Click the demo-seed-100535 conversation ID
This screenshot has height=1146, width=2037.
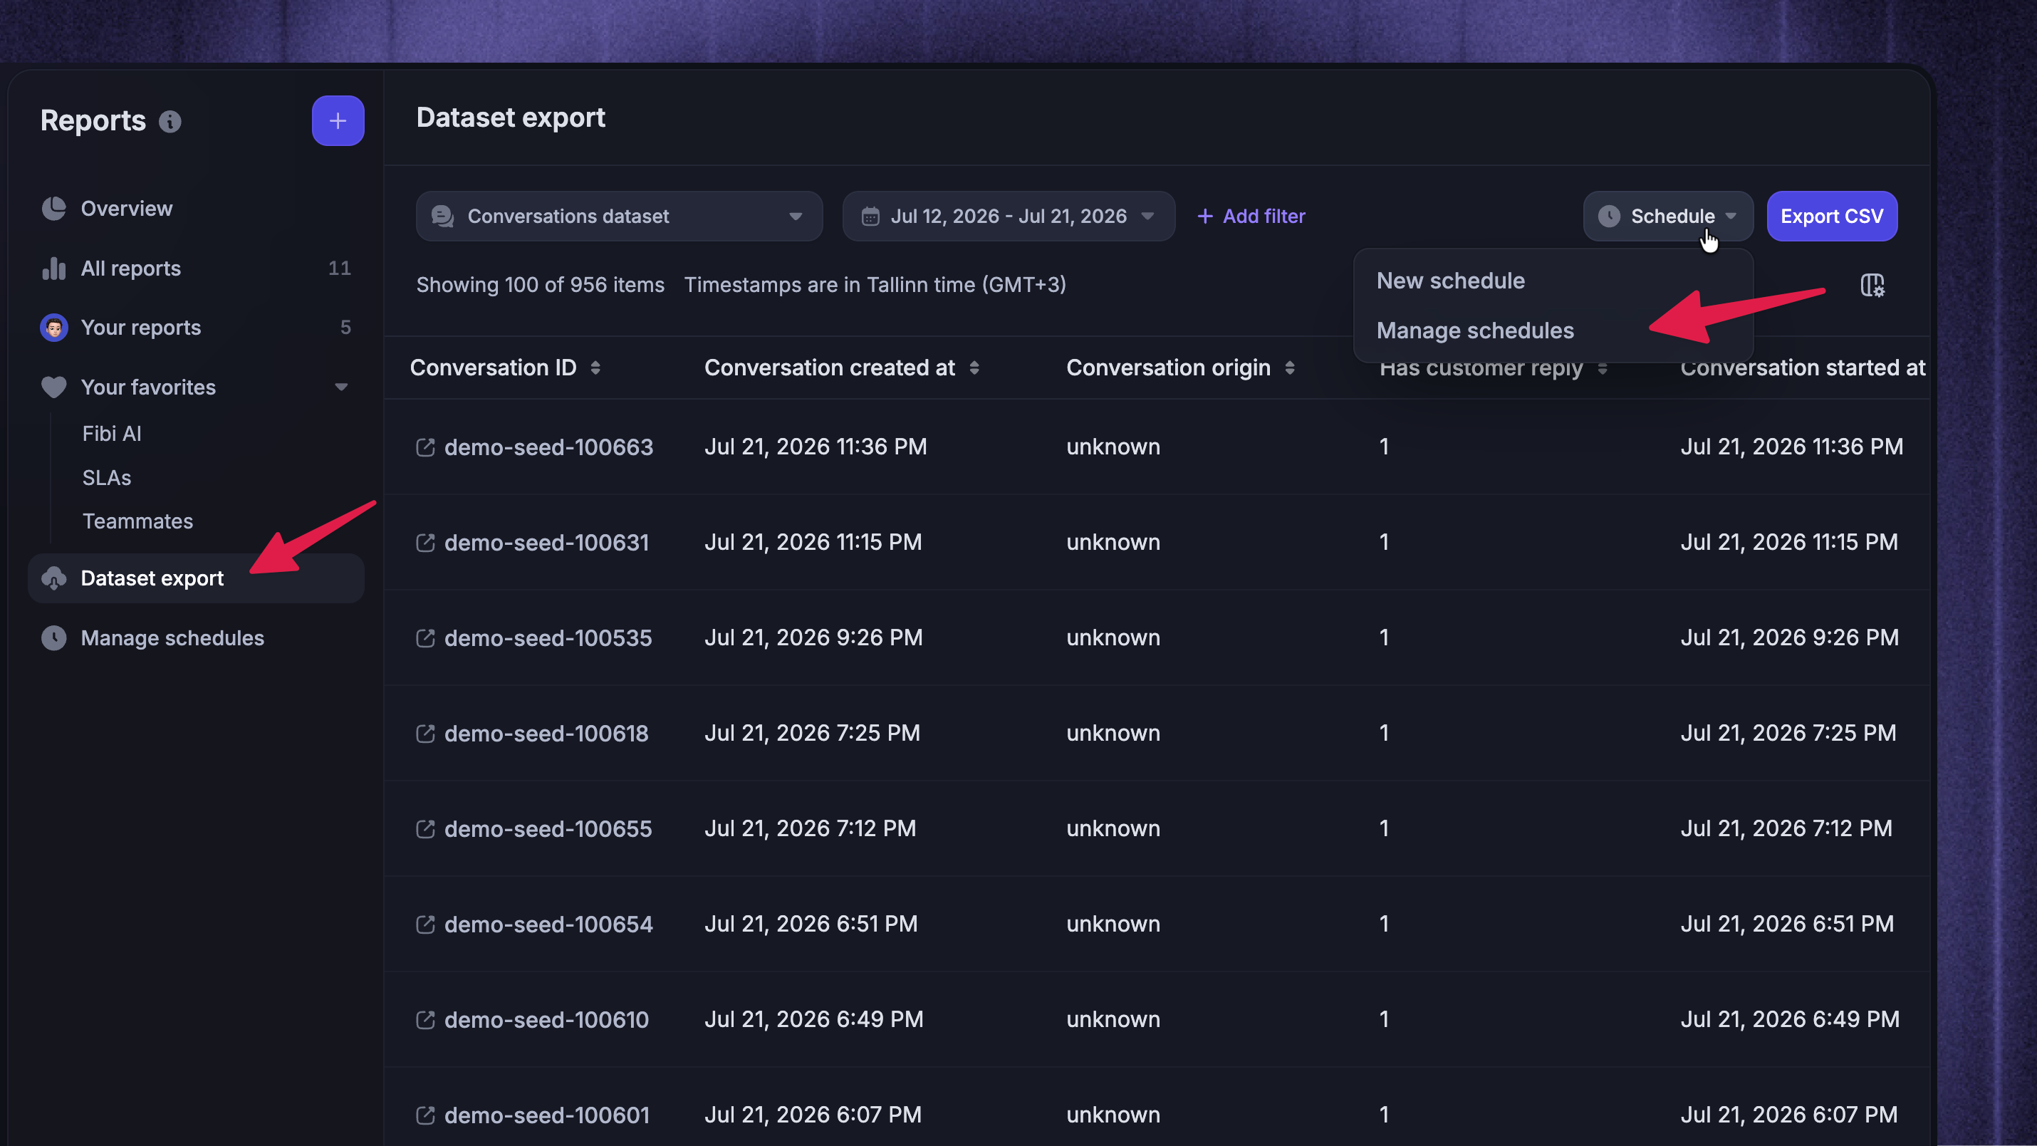point(548,638)
